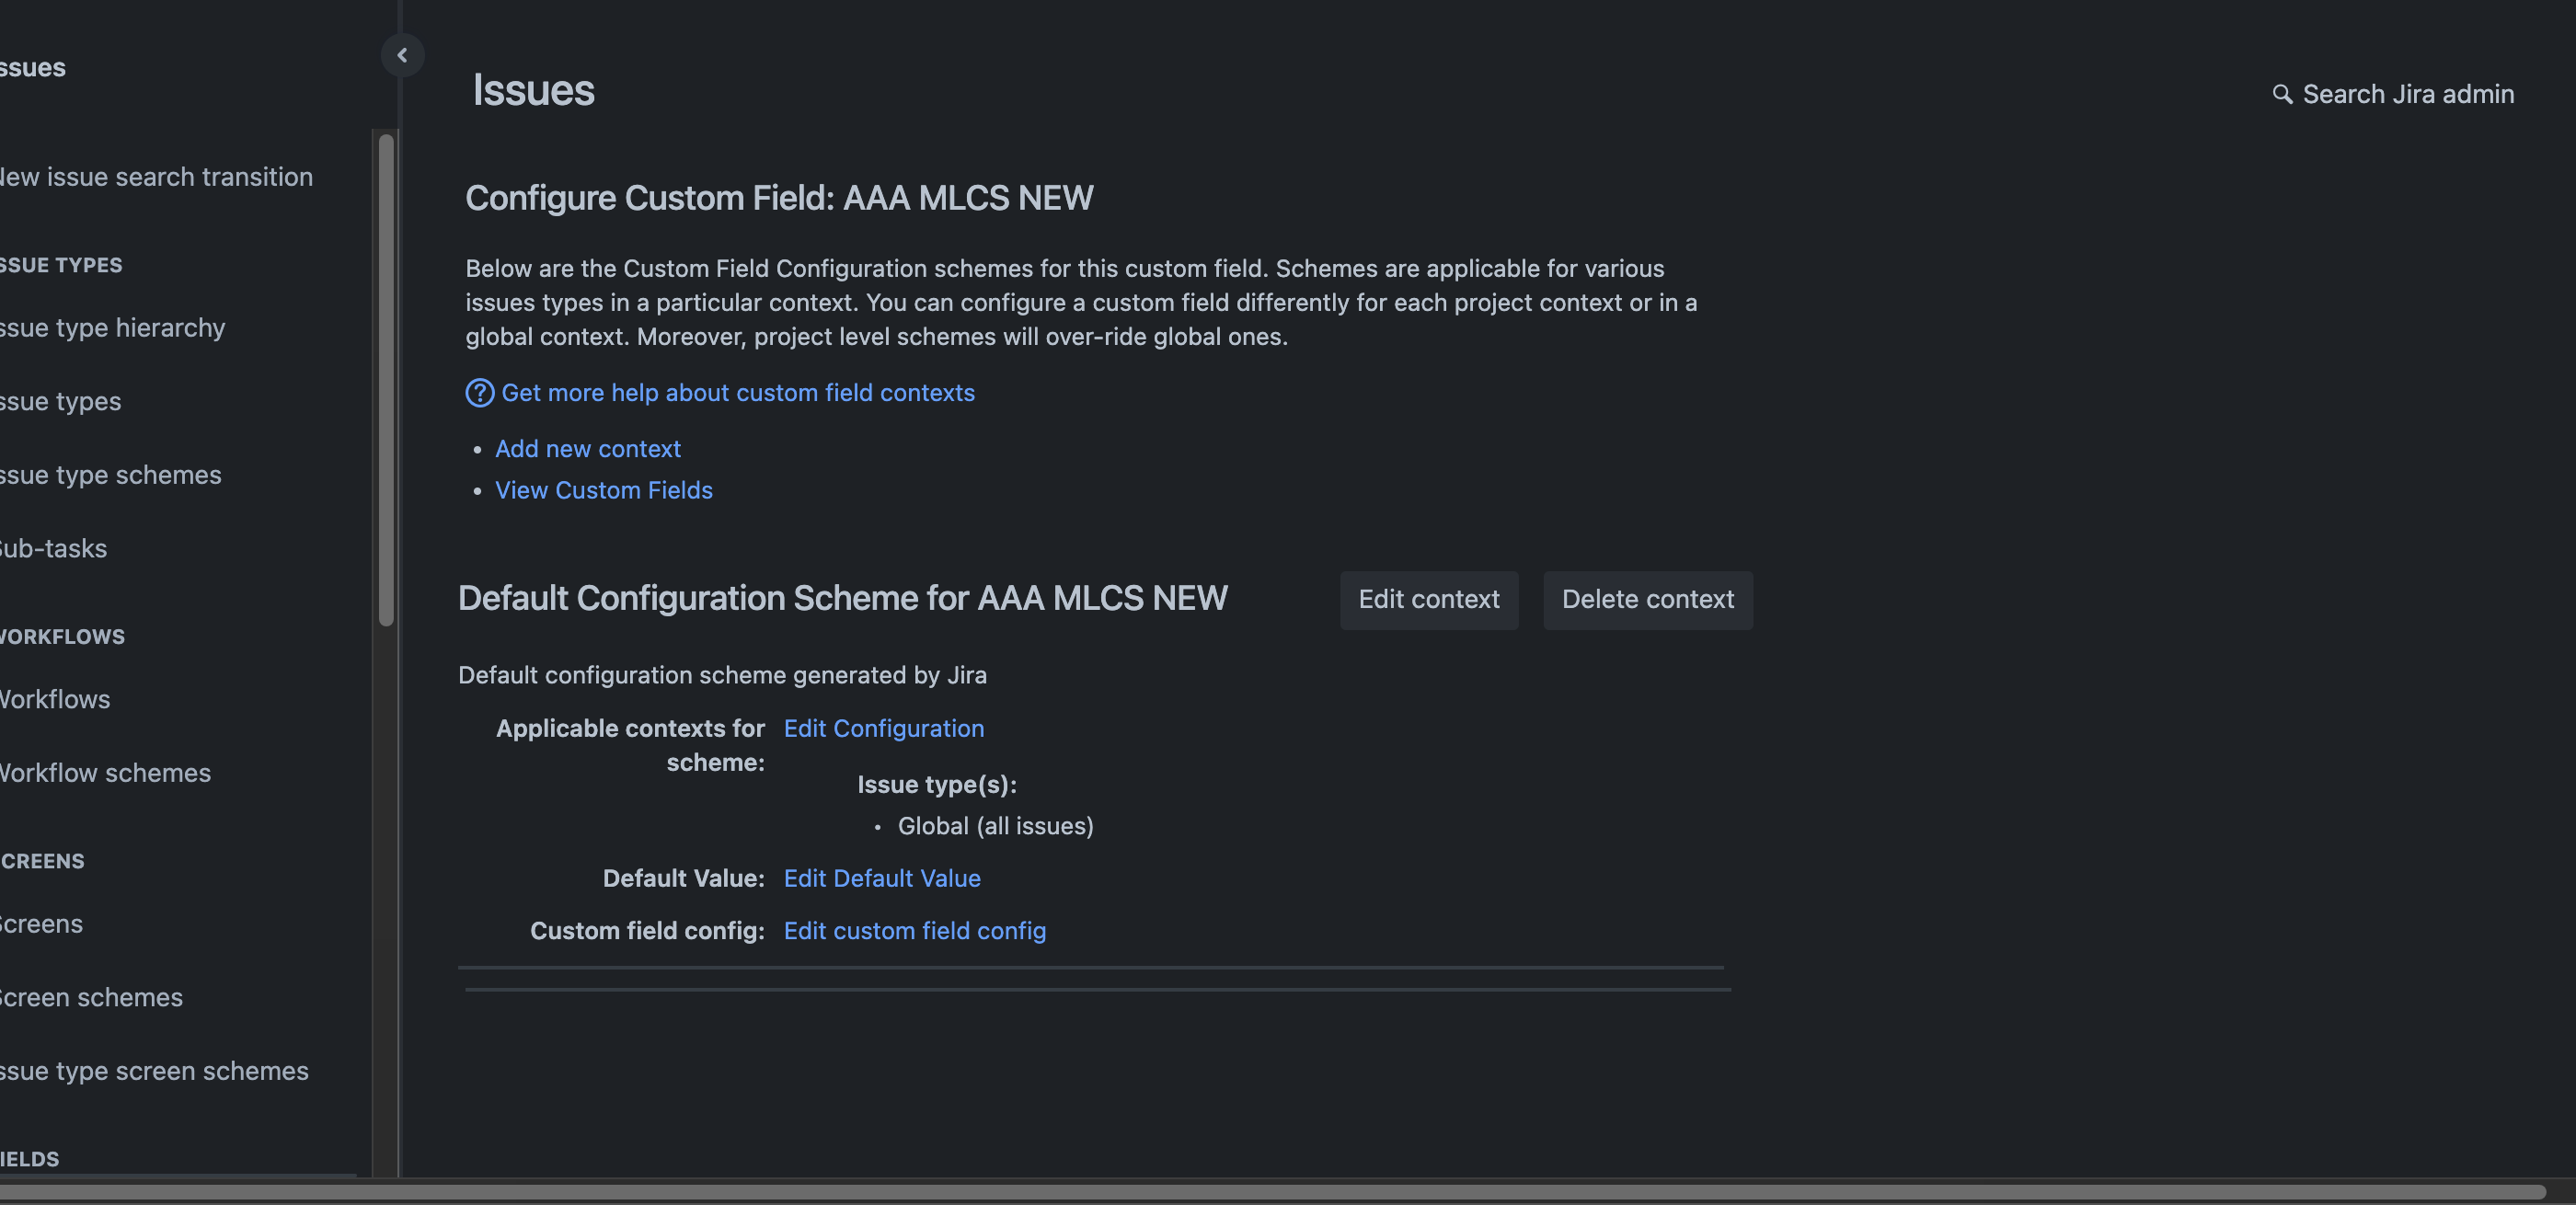Open Issue types sidebar item
This screenshot has width=2576, height=1205.
point(60,402)
